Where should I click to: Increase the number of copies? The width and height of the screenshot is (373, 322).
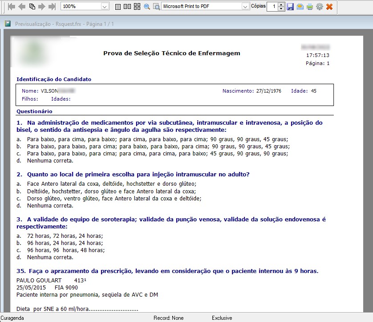click(x=281, y=4)
